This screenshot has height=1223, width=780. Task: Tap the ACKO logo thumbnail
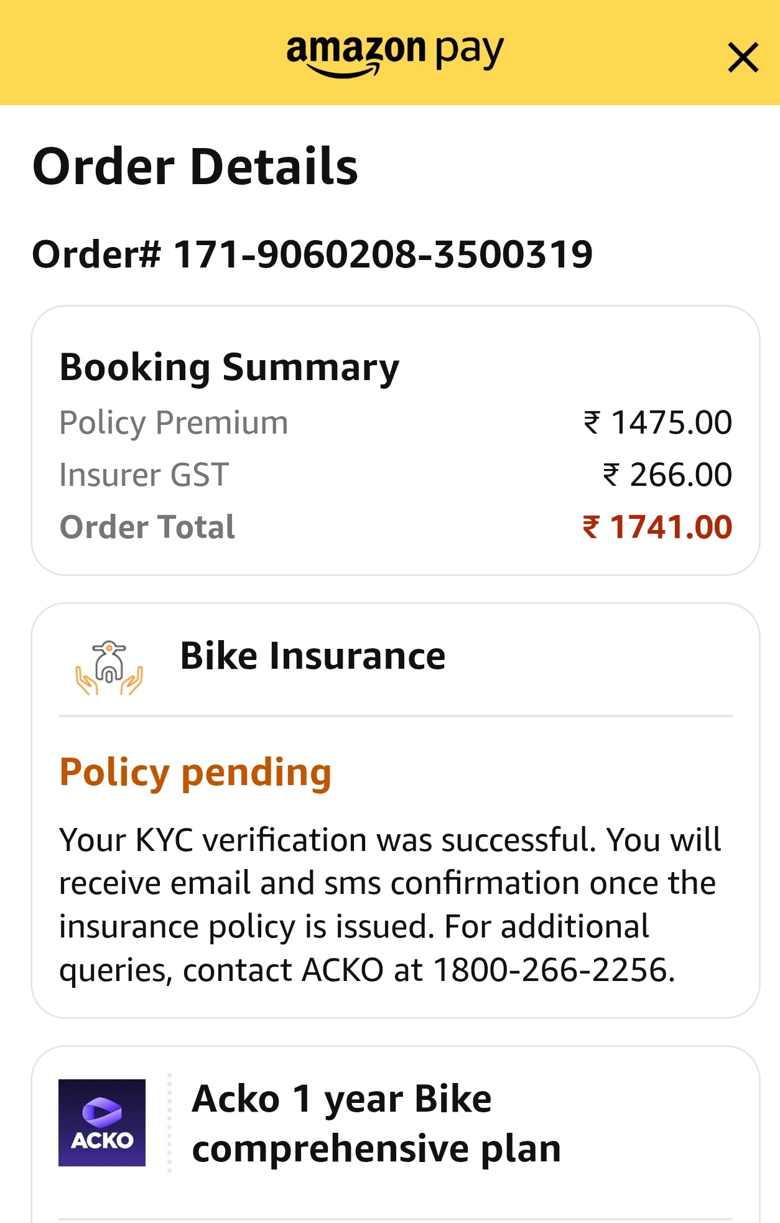click(102, 1122)
